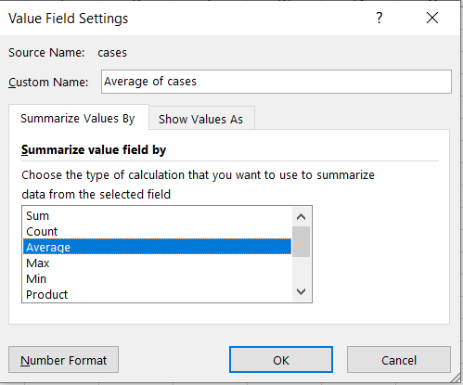Click the scrollbar track below the thumb

point(301,269)
